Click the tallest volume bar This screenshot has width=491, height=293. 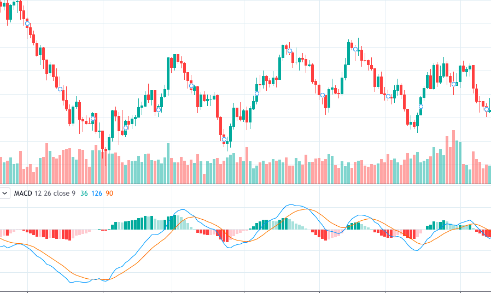(x=454, y=159)
